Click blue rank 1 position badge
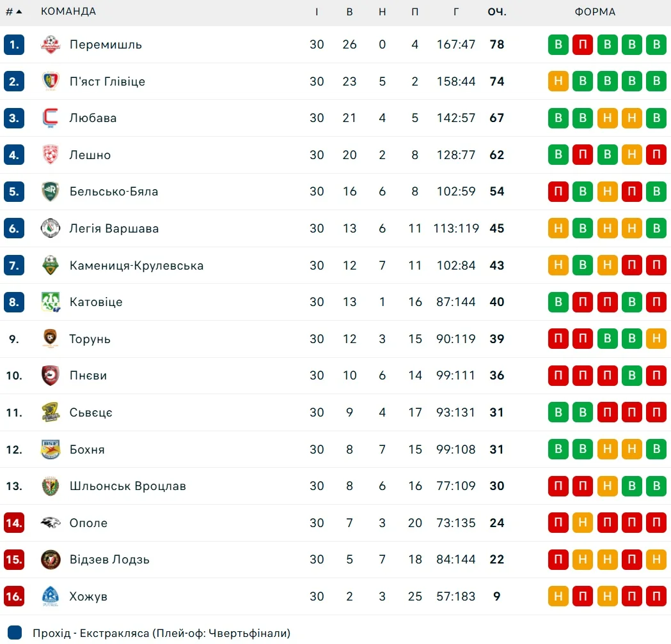 click(x=14, y=45)
